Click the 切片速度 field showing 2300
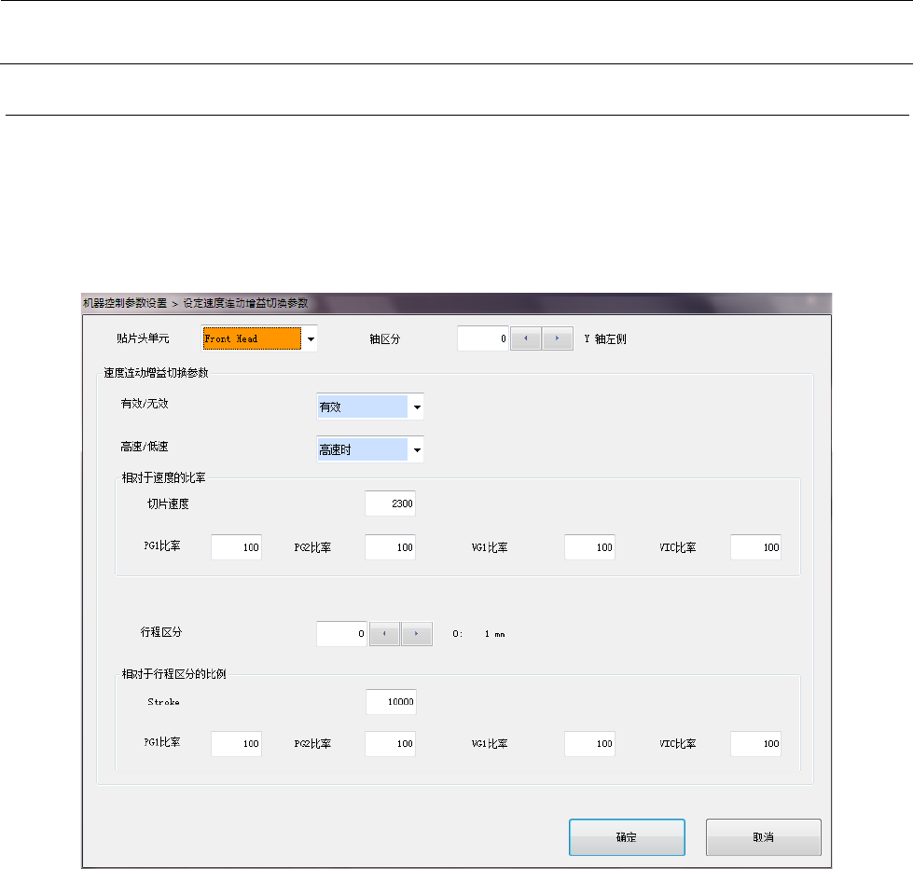 [x=390, y=504]
